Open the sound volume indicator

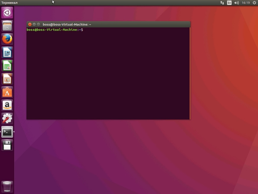236,3
